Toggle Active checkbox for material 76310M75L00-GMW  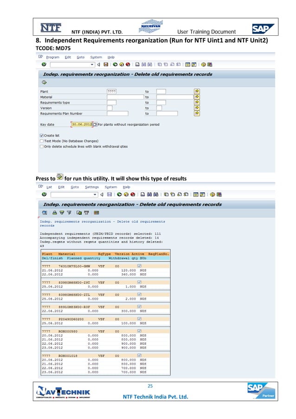[x=139, y=266]
